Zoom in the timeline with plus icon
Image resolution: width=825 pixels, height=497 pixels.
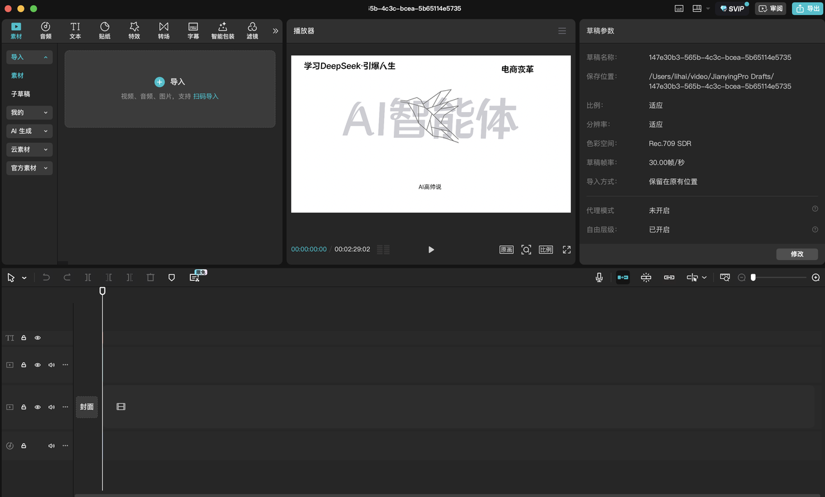[x=815, y=277]
